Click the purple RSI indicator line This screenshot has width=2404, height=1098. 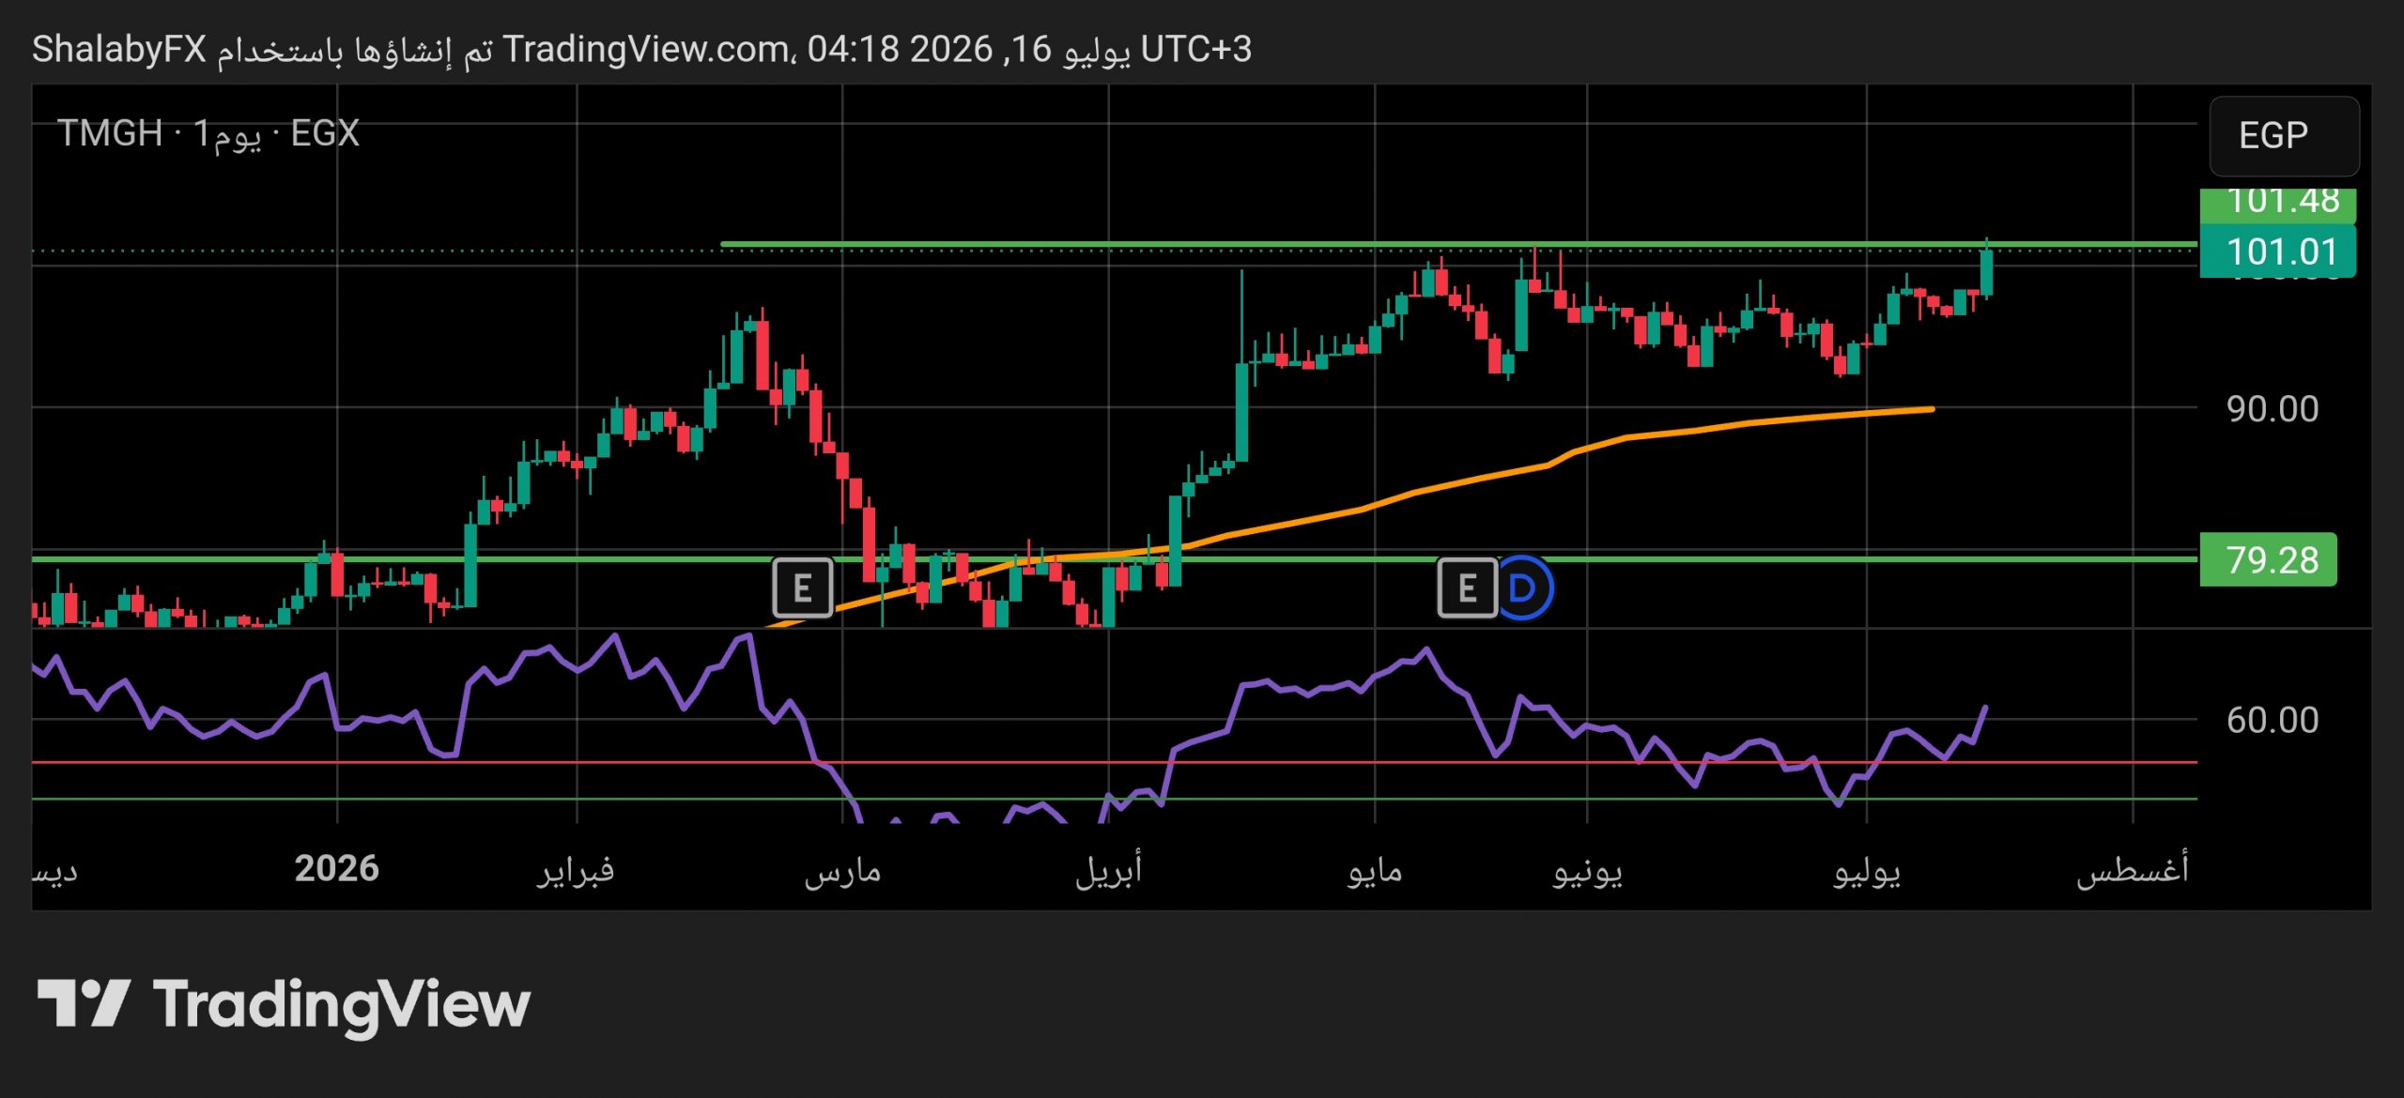click(x=1315, y=688)
